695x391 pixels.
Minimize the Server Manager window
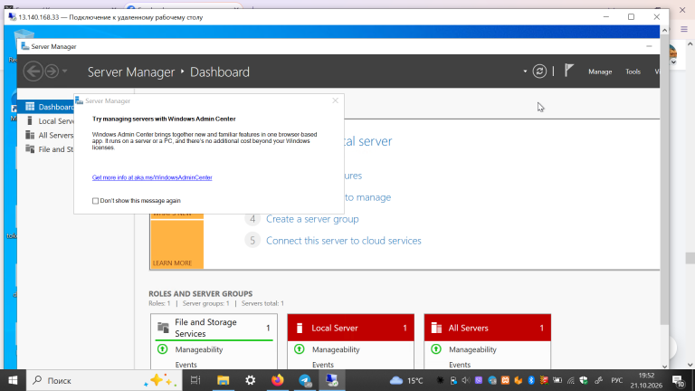pos(649,46)
